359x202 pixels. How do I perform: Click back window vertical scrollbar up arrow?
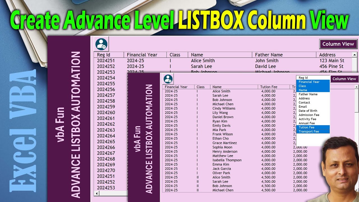pyautogui.click(x=355, y=55)
